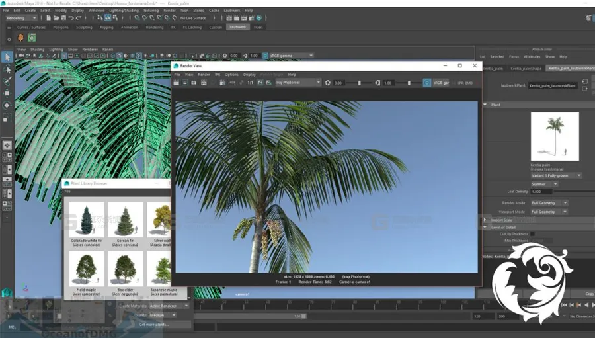Click the Open Scene folder icon
This screenshot has height=338, width=595.
pyautogui.click(x=56, y=18)
